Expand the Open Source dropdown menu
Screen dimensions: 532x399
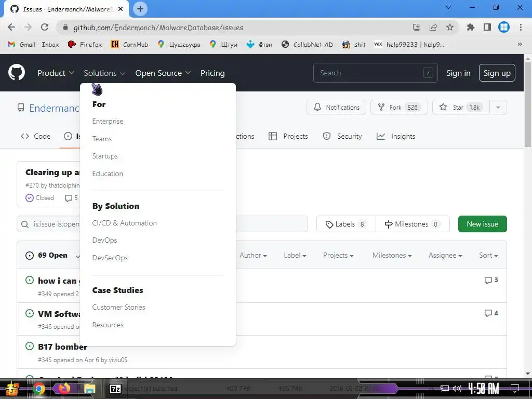tap(163, 73)
